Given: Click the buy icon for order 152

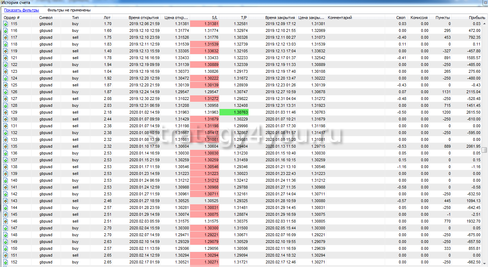Looking at the screenshot, I should click(5, 262).
